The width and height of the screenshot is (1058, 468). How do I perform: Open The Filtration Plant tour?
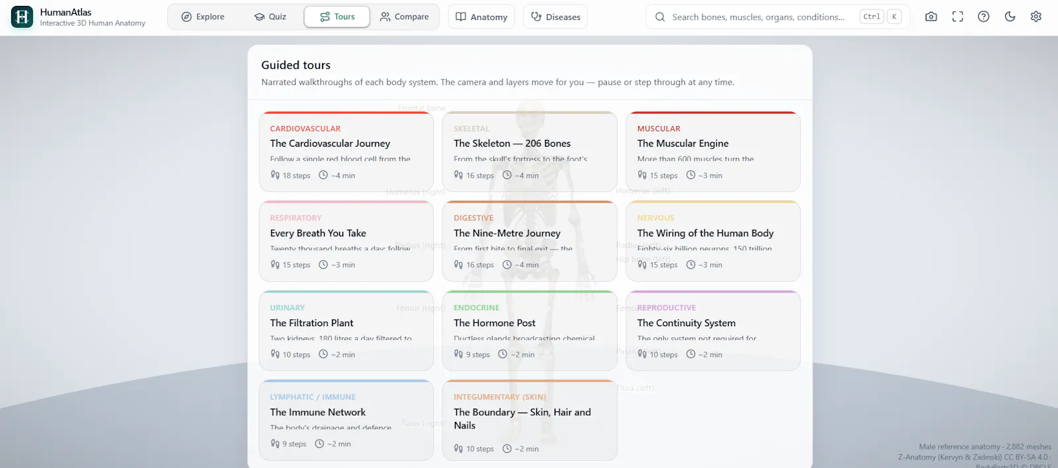click(x=346, y=331)
